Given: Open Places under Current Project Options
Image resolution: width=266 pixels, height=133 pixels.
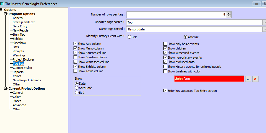Looking at the screenshot, I should 17,101.
